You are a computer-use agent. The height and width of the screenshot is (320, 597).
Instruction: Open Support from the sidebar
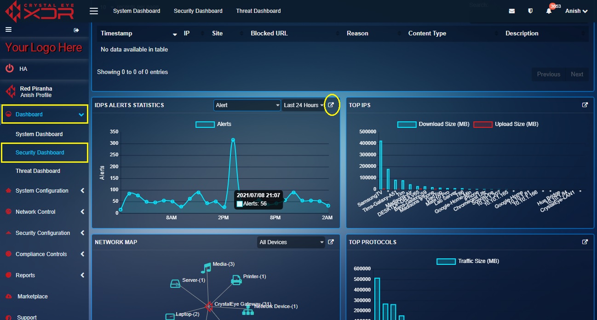coord(27,317)
